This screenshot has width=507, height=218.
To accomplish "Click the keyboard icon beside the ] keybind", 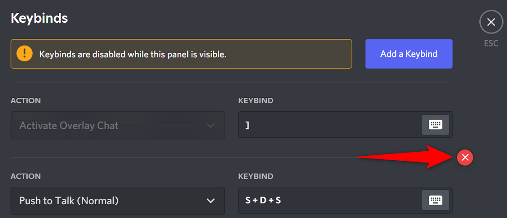I will (435, 125).
